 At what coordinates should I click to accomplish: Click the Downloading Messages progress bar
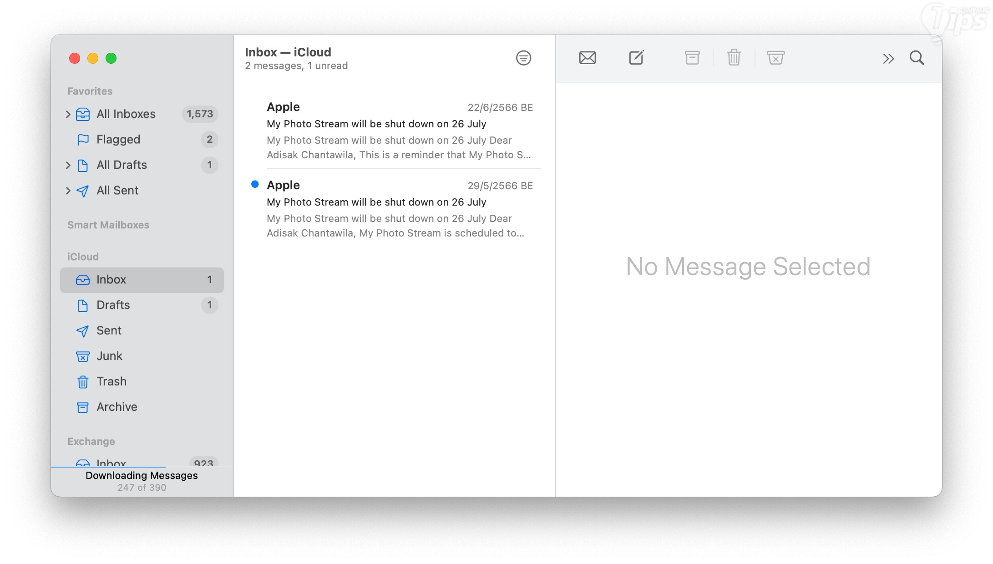(x=108, y=467)
